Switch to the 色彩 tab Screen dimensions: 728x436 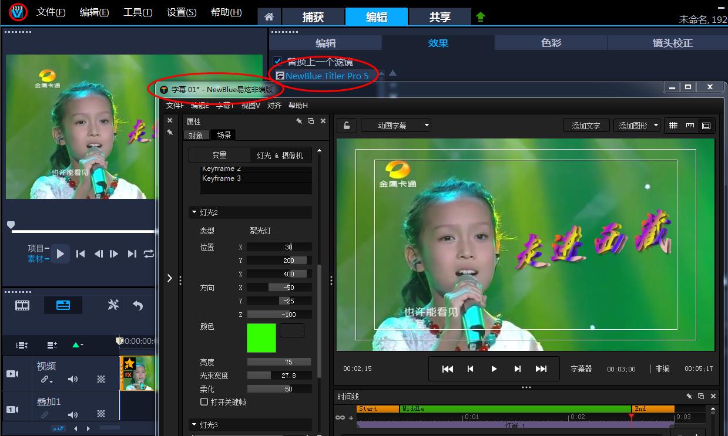[x=551, y=42]
